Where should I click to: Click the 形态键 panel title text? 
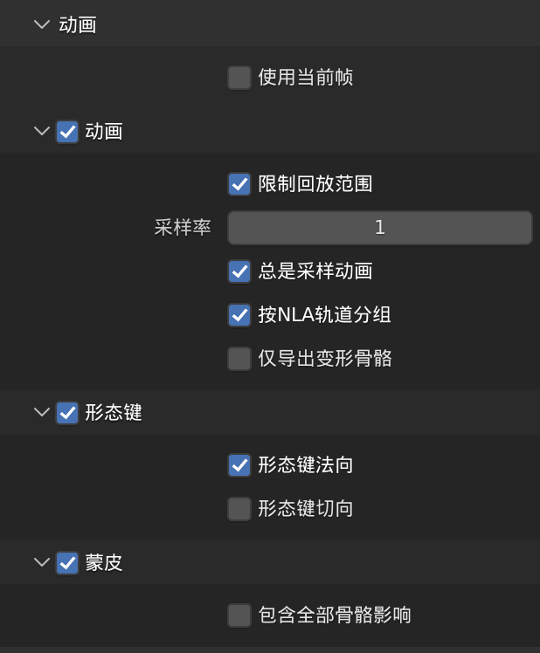(x=114, y=413)
